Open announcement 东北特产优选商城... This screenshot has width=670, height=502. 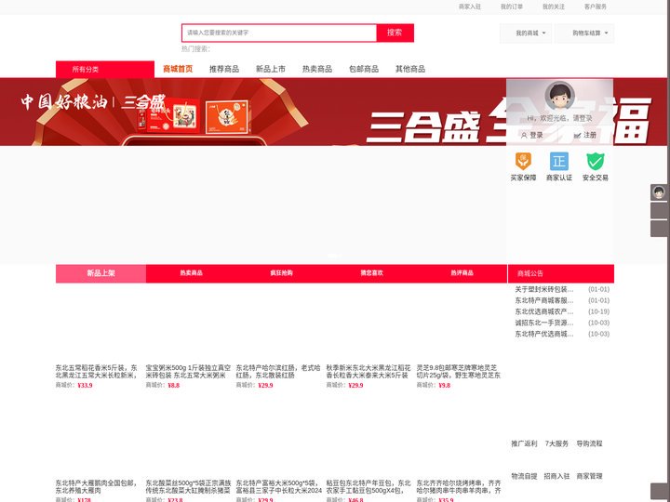coord(544,334)
